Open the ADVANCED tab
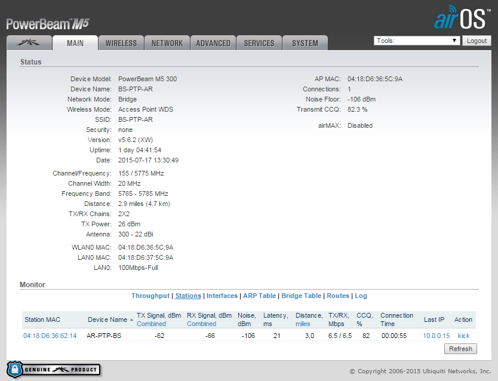The image size is (498, 381). (213, 43)
